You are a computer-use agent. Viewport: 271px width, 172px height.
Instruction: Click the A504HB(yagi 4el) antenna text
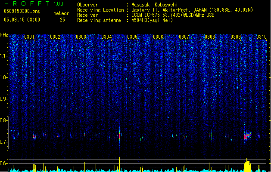coord(152,20)
